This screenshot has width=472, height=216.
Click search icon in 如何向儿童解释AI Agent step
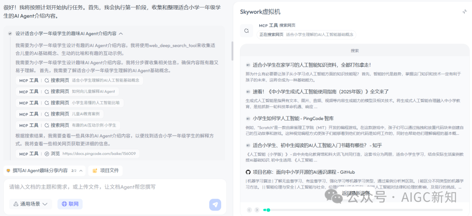pyautogui.click(x=47, y=91)
